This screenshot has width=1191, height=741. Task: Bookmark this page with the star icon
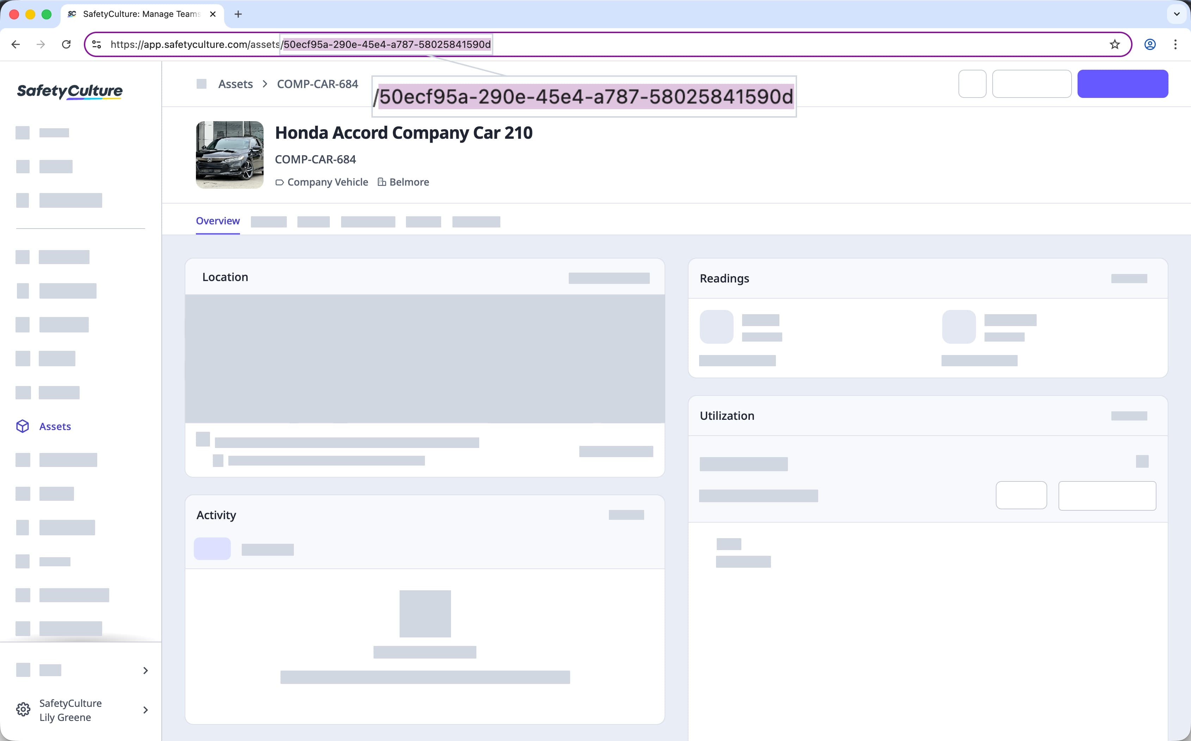click(1115, 44)
